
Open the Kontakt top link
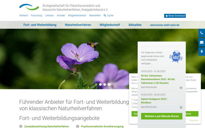pyautogui.click(x=61, y=15)
